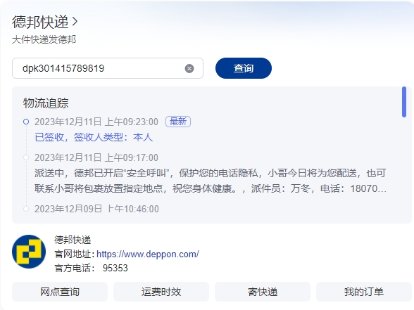
Task: Click the Deppon Express round logo
Action: 29,252
